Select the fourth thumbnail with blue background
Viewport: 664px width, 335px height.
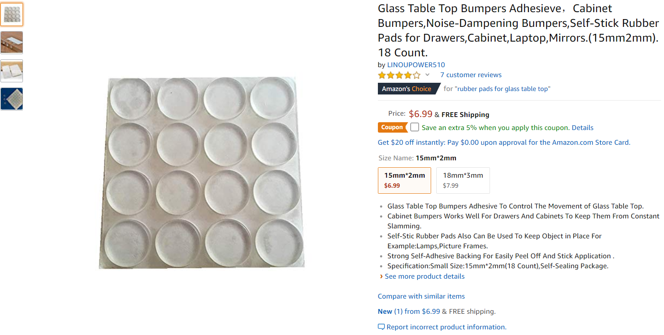click(x=12, y=99)
